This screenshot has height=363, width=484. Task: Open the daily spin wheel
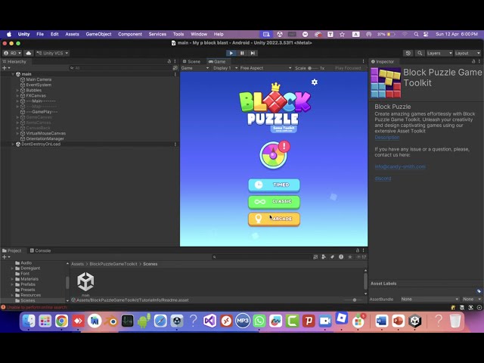click(273, 155)
